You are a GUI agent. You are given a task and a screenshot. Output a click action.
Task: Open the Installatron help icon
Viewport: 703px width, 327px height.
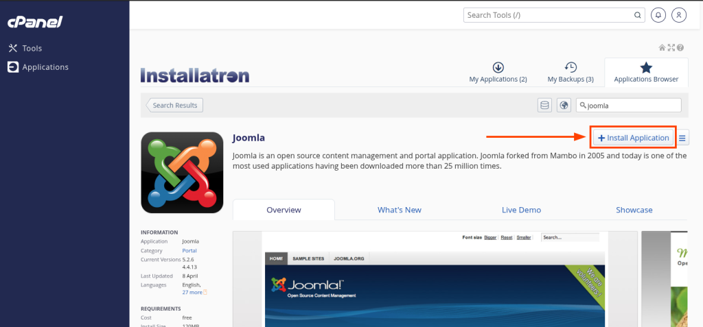(x=680, y=47)
